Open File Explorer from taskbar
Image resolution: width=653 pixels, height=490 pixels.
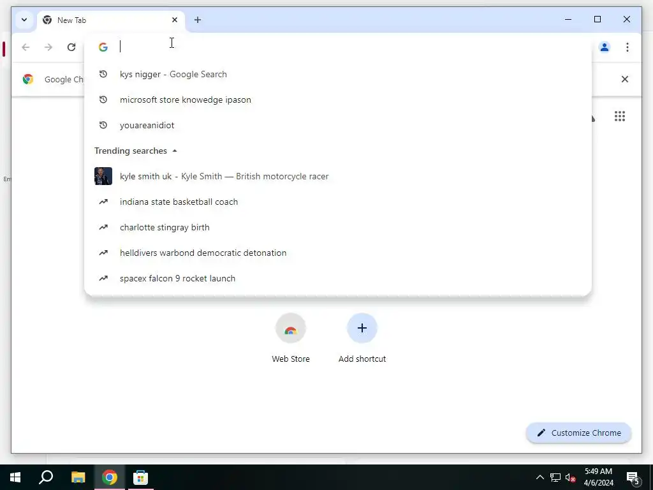click(x=78, y=477)
